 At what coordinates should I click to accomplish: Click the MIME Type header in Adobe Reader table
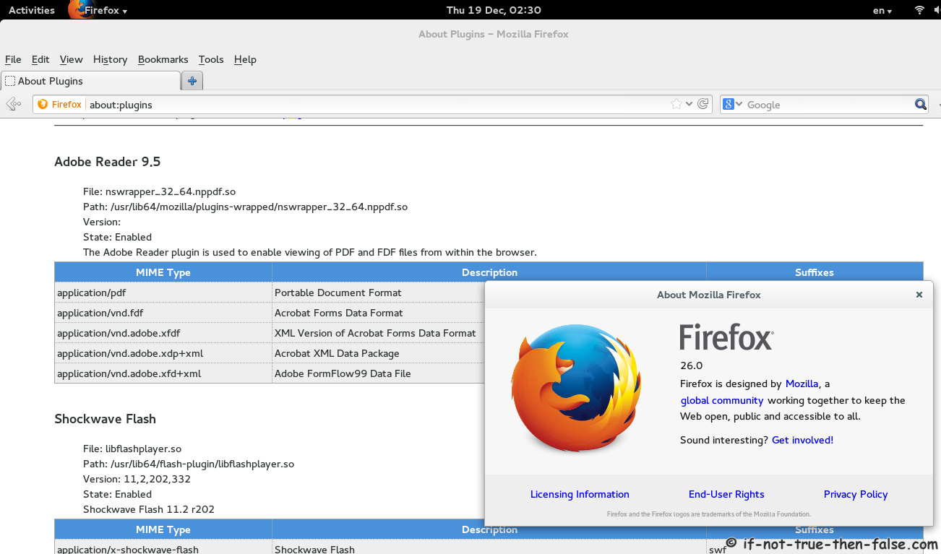click(x=163, y=272)
